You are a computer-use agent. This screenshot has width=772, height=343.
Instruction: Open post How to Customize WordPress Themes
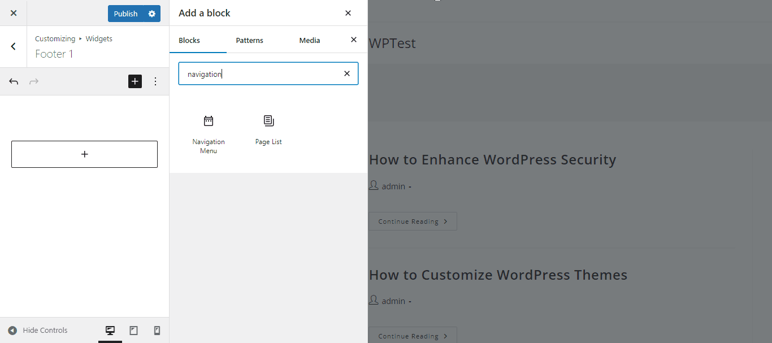click(498, 275)
